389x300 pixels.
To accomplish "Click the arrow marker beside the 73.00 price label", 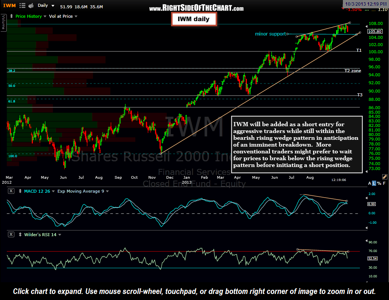I will click(x=366, y=171).
